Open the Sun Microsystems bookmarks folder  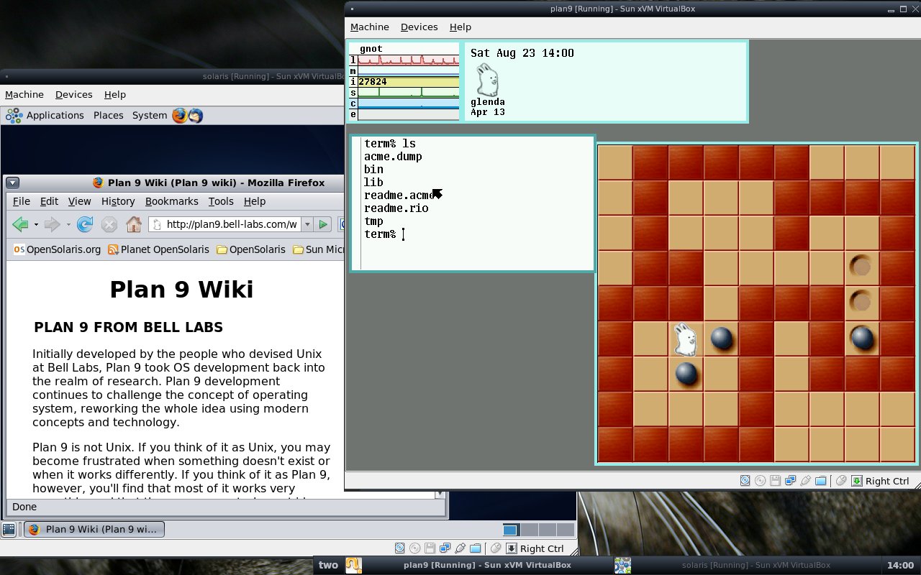pyautogui.click(x=318, y=249)
